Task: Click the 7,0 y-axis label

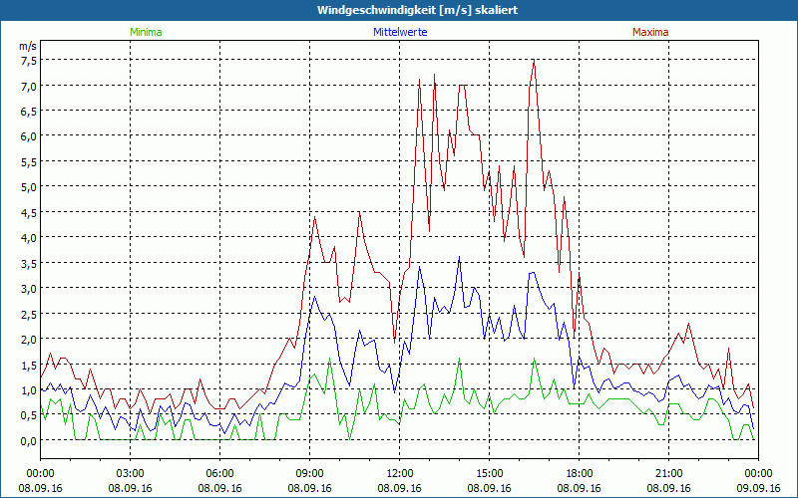Action: click(29, 86)
